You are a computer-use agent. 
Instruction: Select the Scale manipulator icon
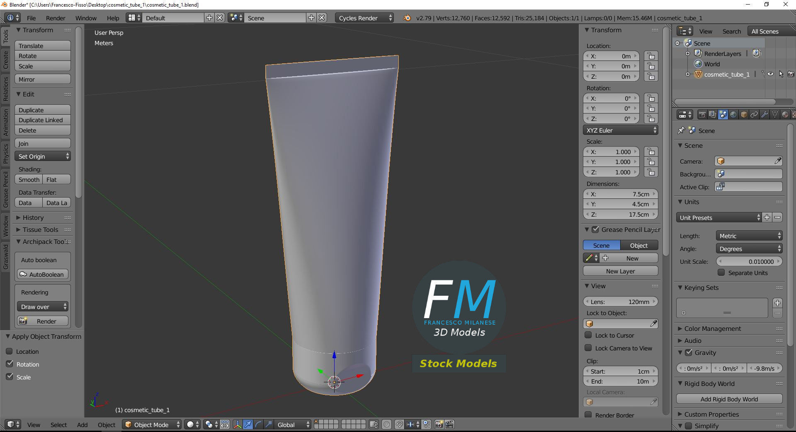coord(269,425)
